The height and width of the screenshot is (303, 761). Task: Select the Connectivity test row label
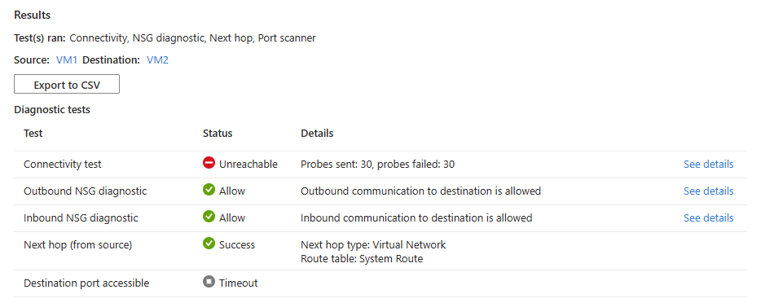pyautogui.click(x=63, y=164)
